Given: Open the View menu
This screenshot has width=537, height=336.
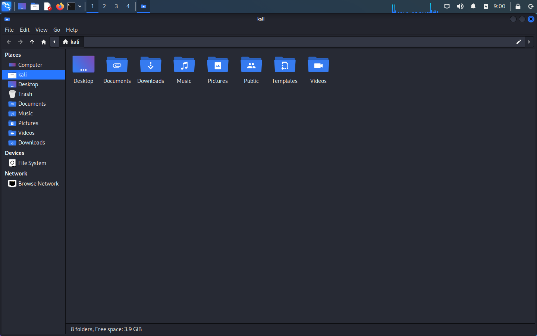Looking at the screenshot, I should pos(41,30).
